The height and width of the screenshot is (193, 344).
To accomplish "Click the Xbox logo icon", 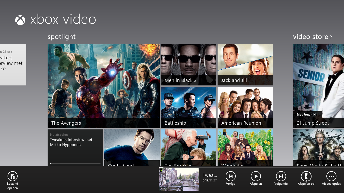I will point(20,20).
